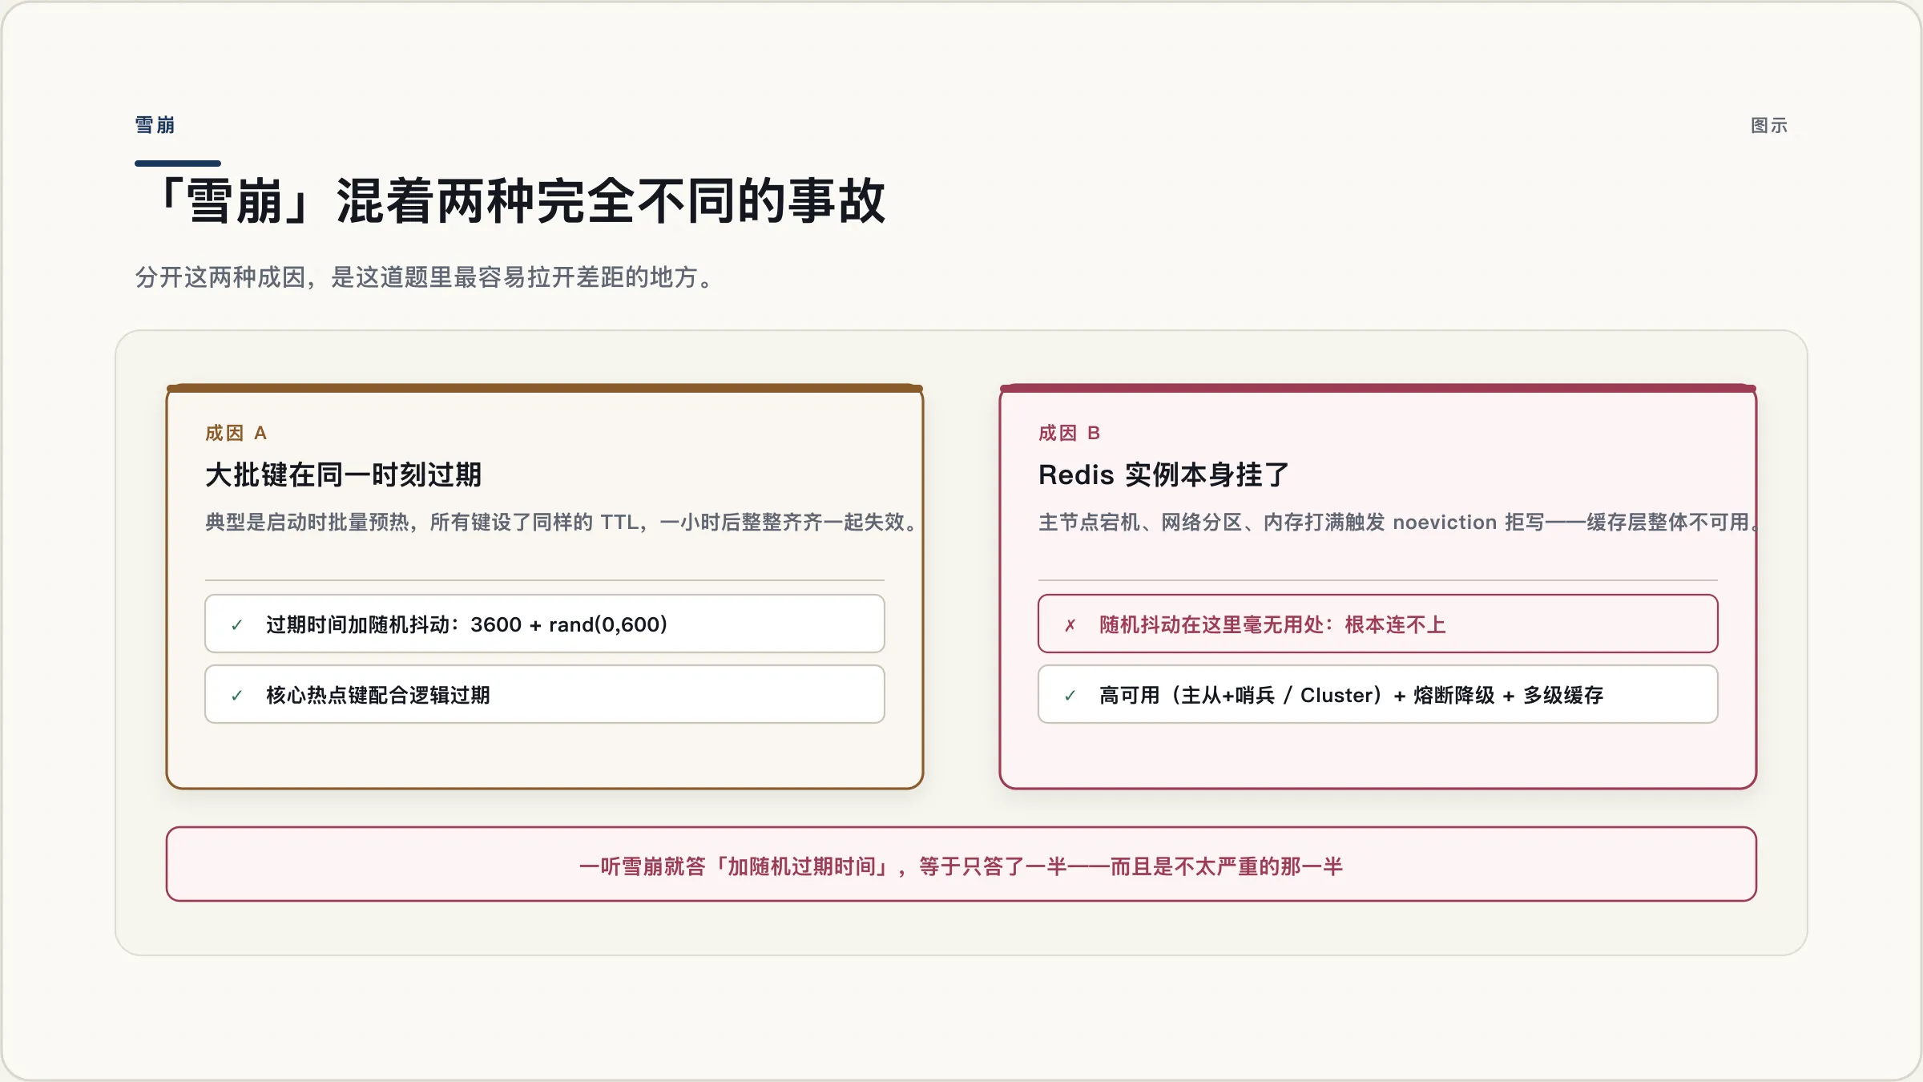1923x1082 pixels.
Task: Click the description 典型是启动时批量预热
Action: pyautogui.click(x=560, y=523)
